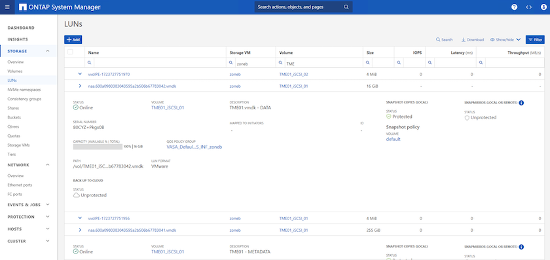Screen dimensions: 550x260
Task: Open the API log code icon
Action: click(x=529, y=7)
